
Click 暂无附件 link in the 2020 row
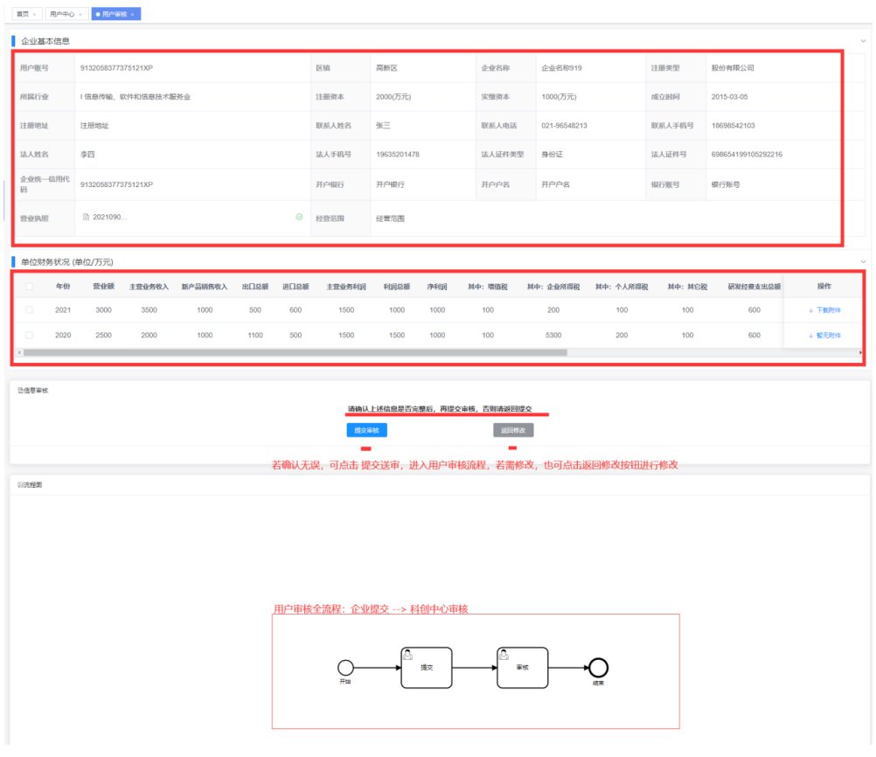tap(829, 336)
